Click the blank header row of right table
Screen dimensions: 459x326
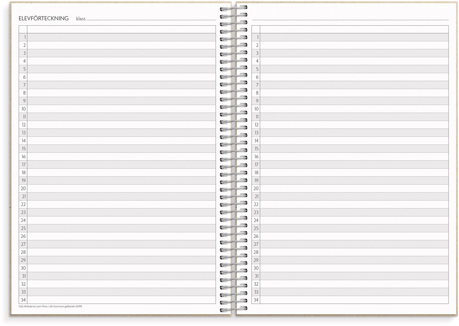click(354, 29)
